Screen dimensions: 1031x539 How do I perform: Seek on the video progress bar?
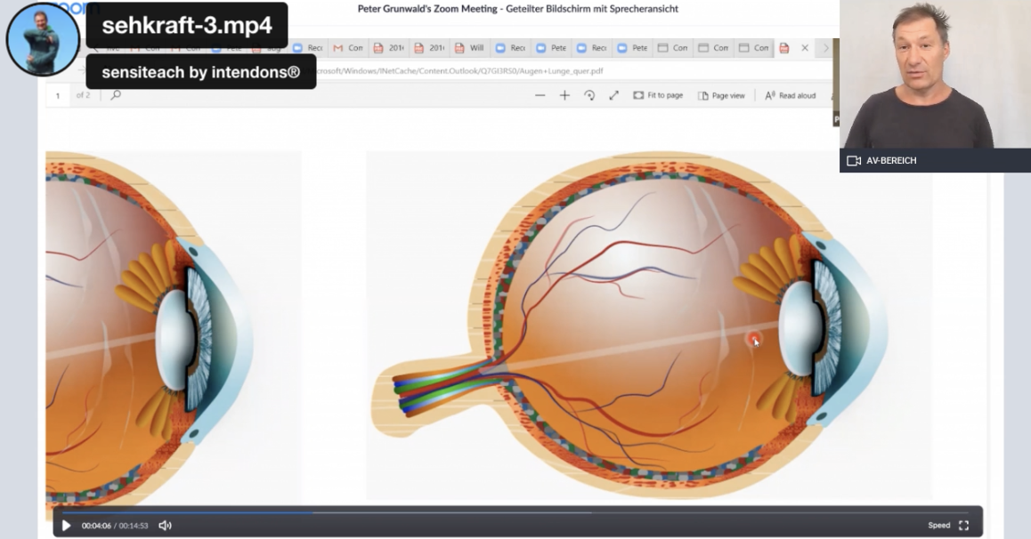[x=517, y=512]
